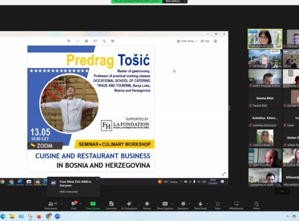Image resolution: width=299 pixels, height=221 pixels.
Task: Select Viktoriia Radko's video thumbnail
Action: click(x=265, y=138)
